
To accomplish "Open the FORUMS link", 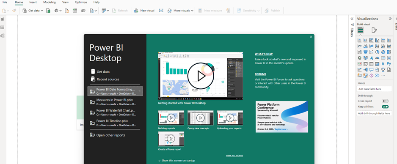I will click(x=261, y=74).
